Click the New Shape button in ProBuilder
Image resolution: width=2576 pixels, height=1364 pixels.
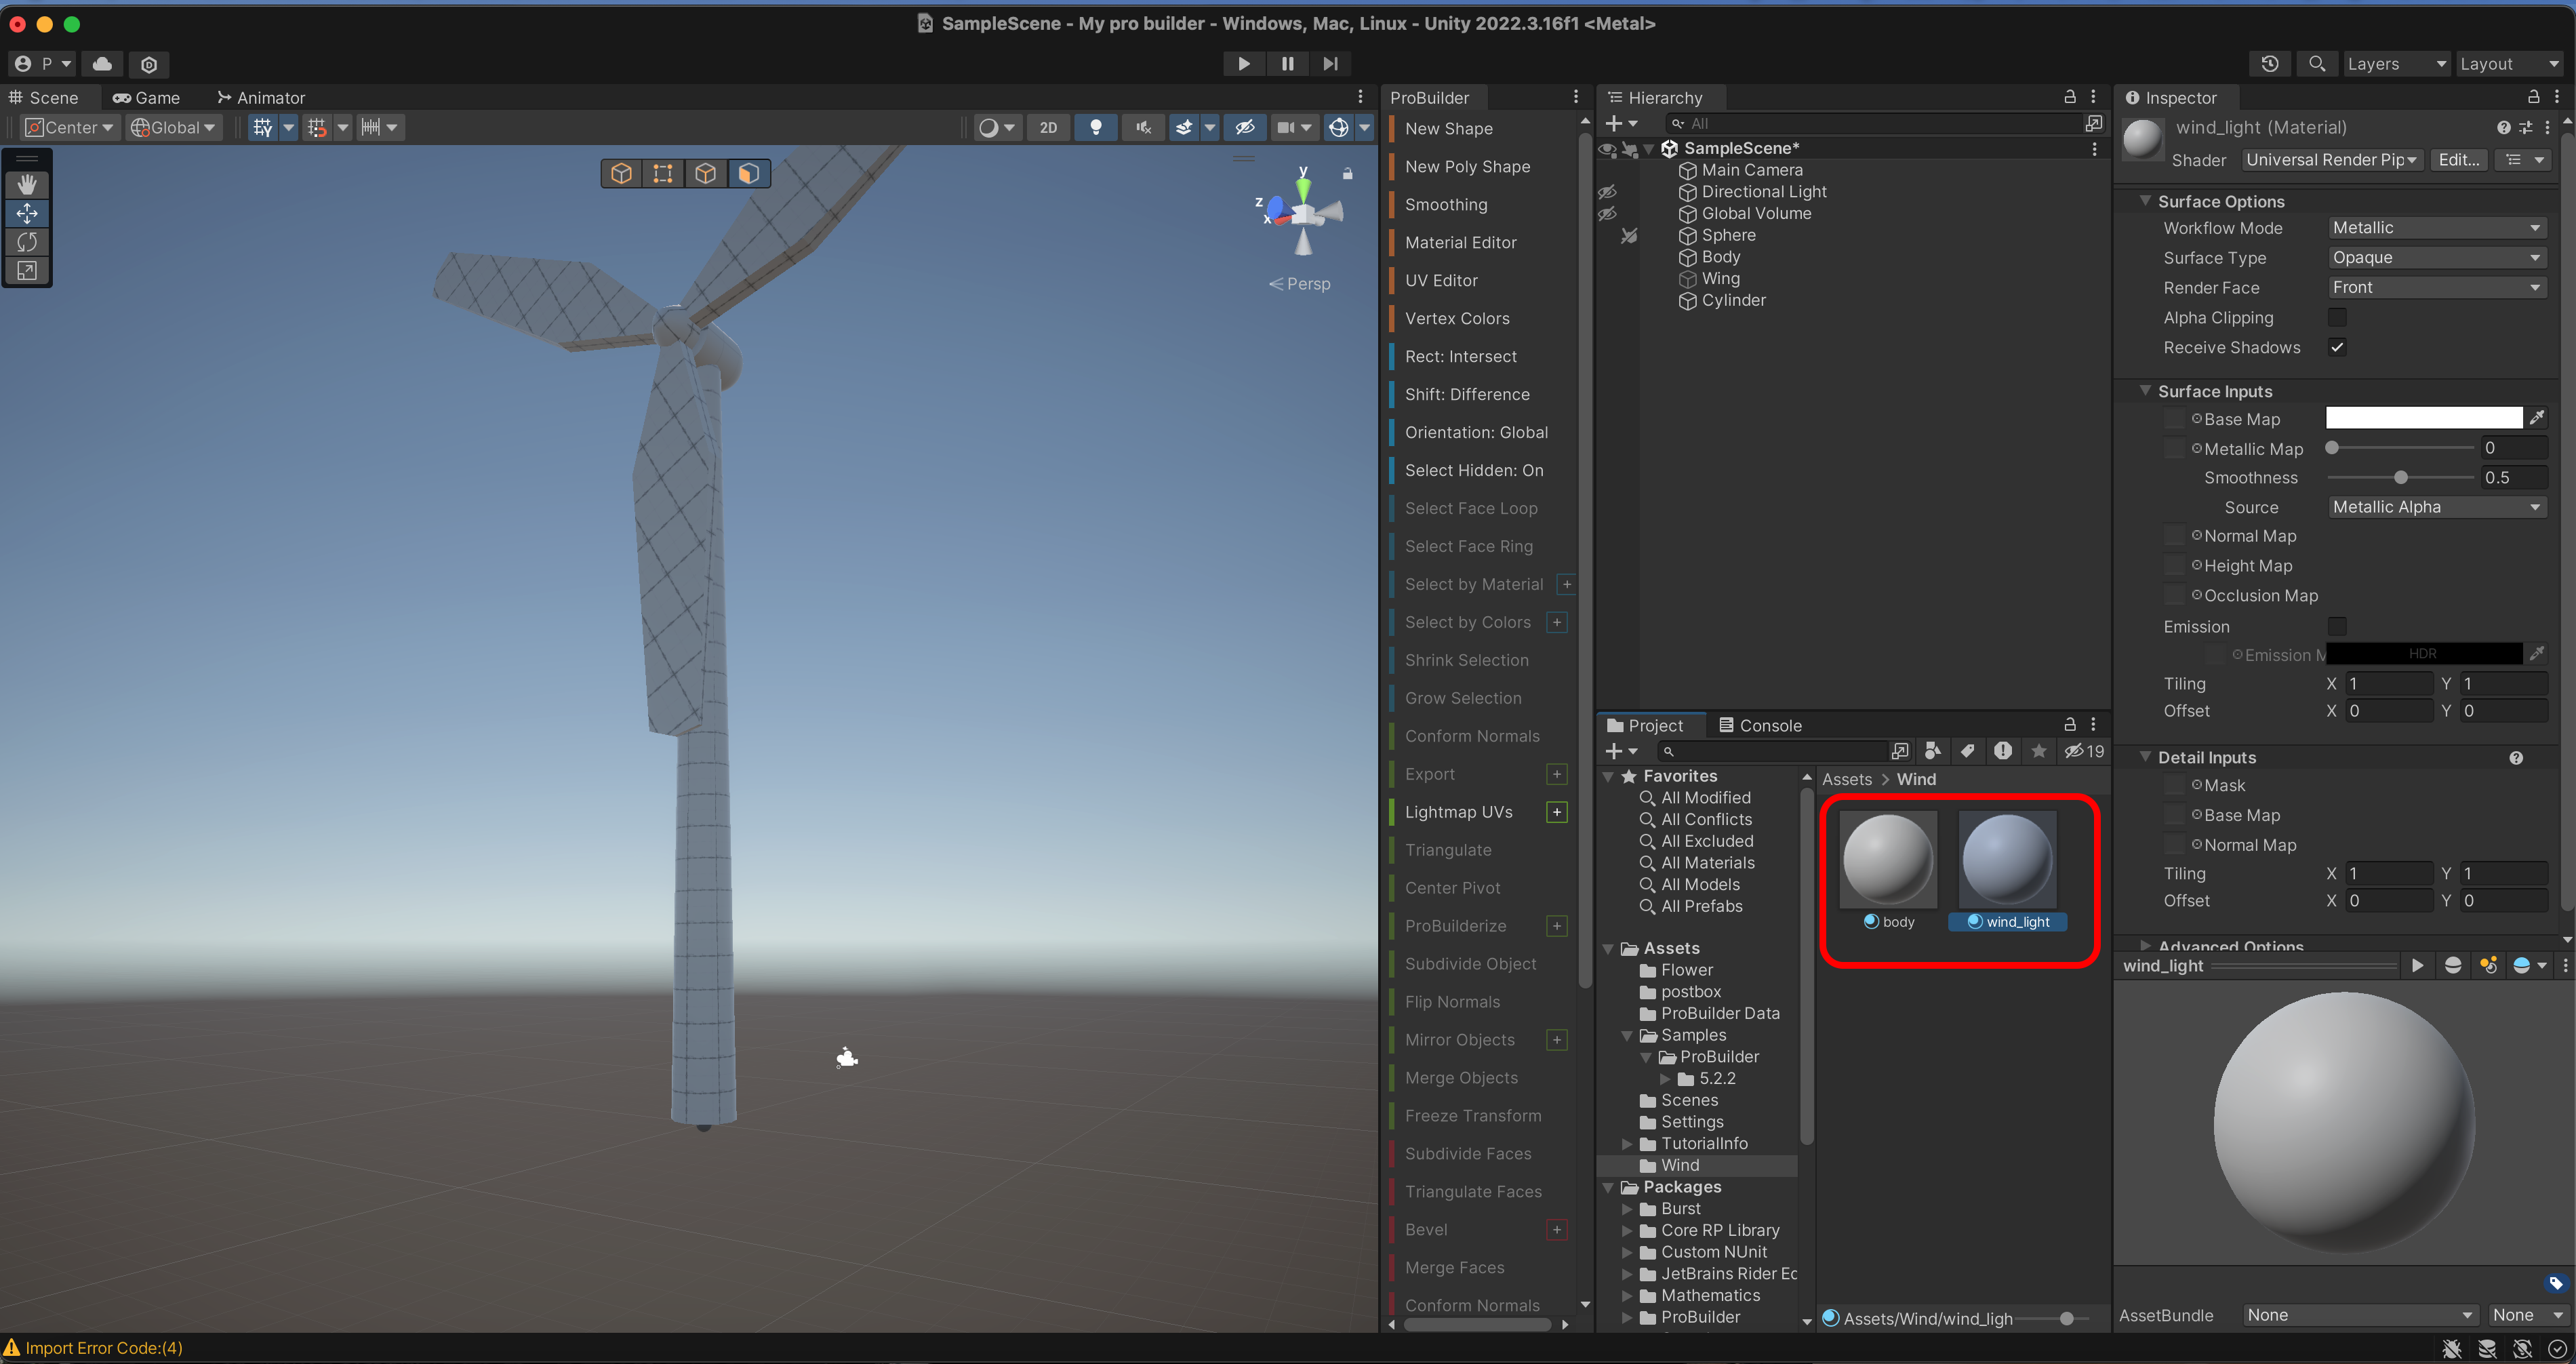pos(1448,129)
